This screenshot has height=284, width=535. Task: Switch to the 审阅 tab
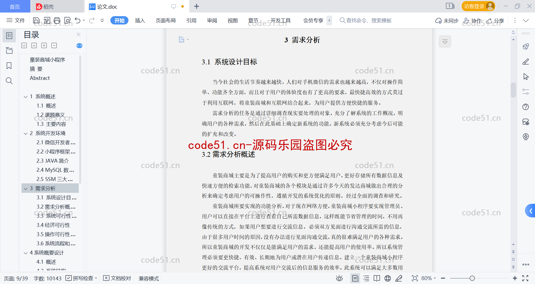click(x=212, y=20)
